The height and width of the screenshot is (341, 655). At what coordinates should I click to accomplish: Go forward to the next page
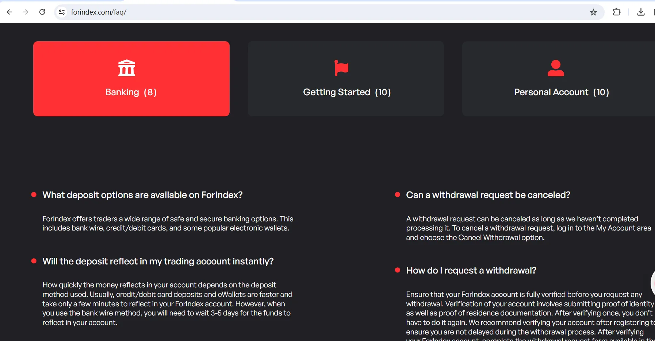[26, 12]
